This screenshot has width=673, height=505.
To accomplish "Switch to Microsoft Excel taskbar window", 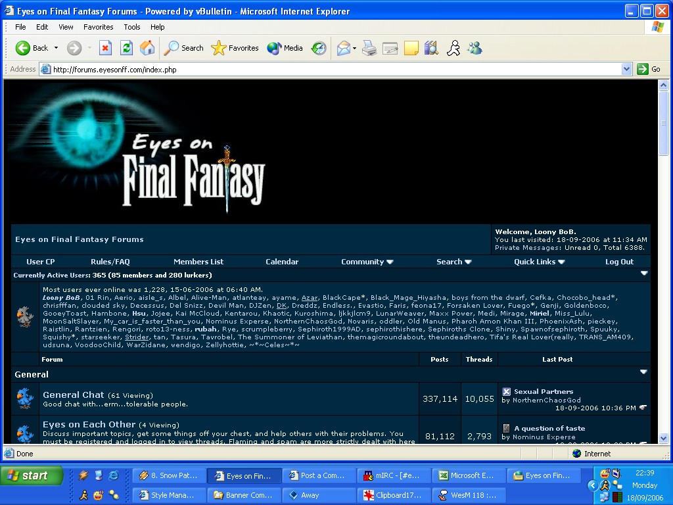I will pyautogui.click(x=469, y=475).
